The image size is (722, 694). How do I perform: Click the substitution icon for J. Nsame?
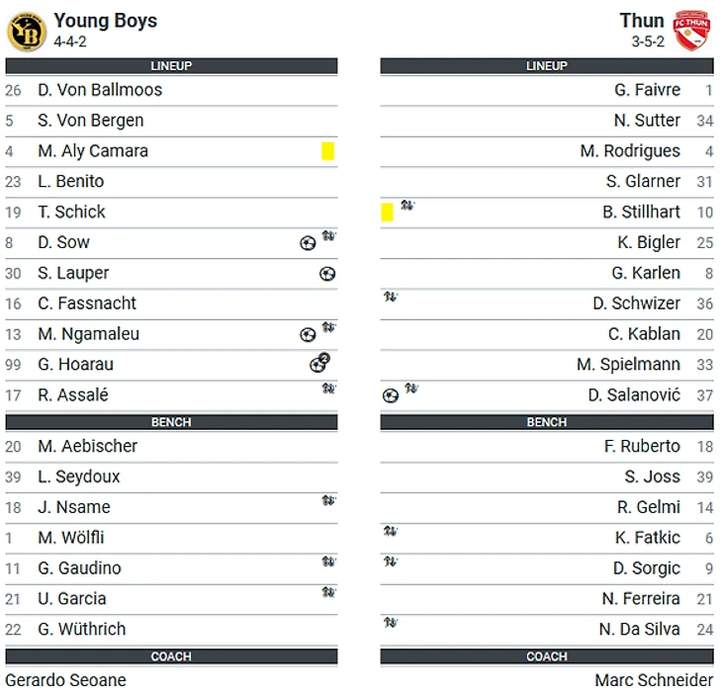point(328,501)
